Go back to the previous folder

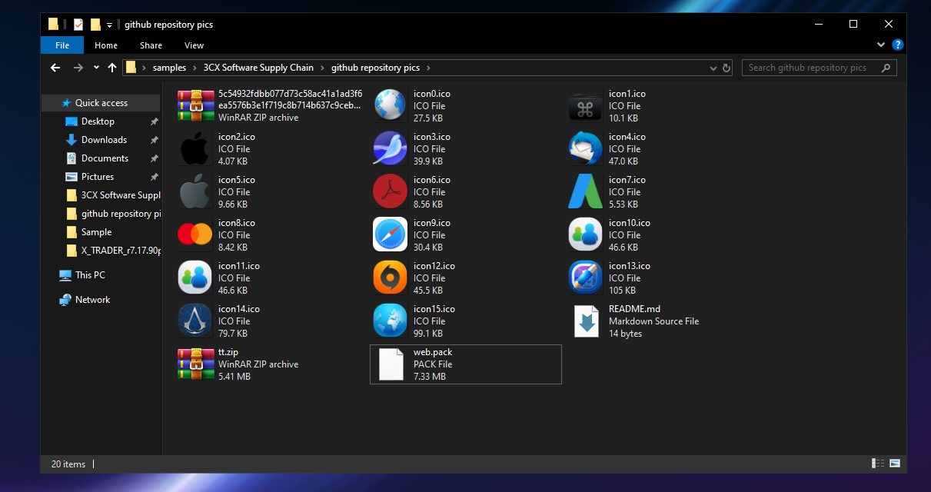(x=55, y=68)
